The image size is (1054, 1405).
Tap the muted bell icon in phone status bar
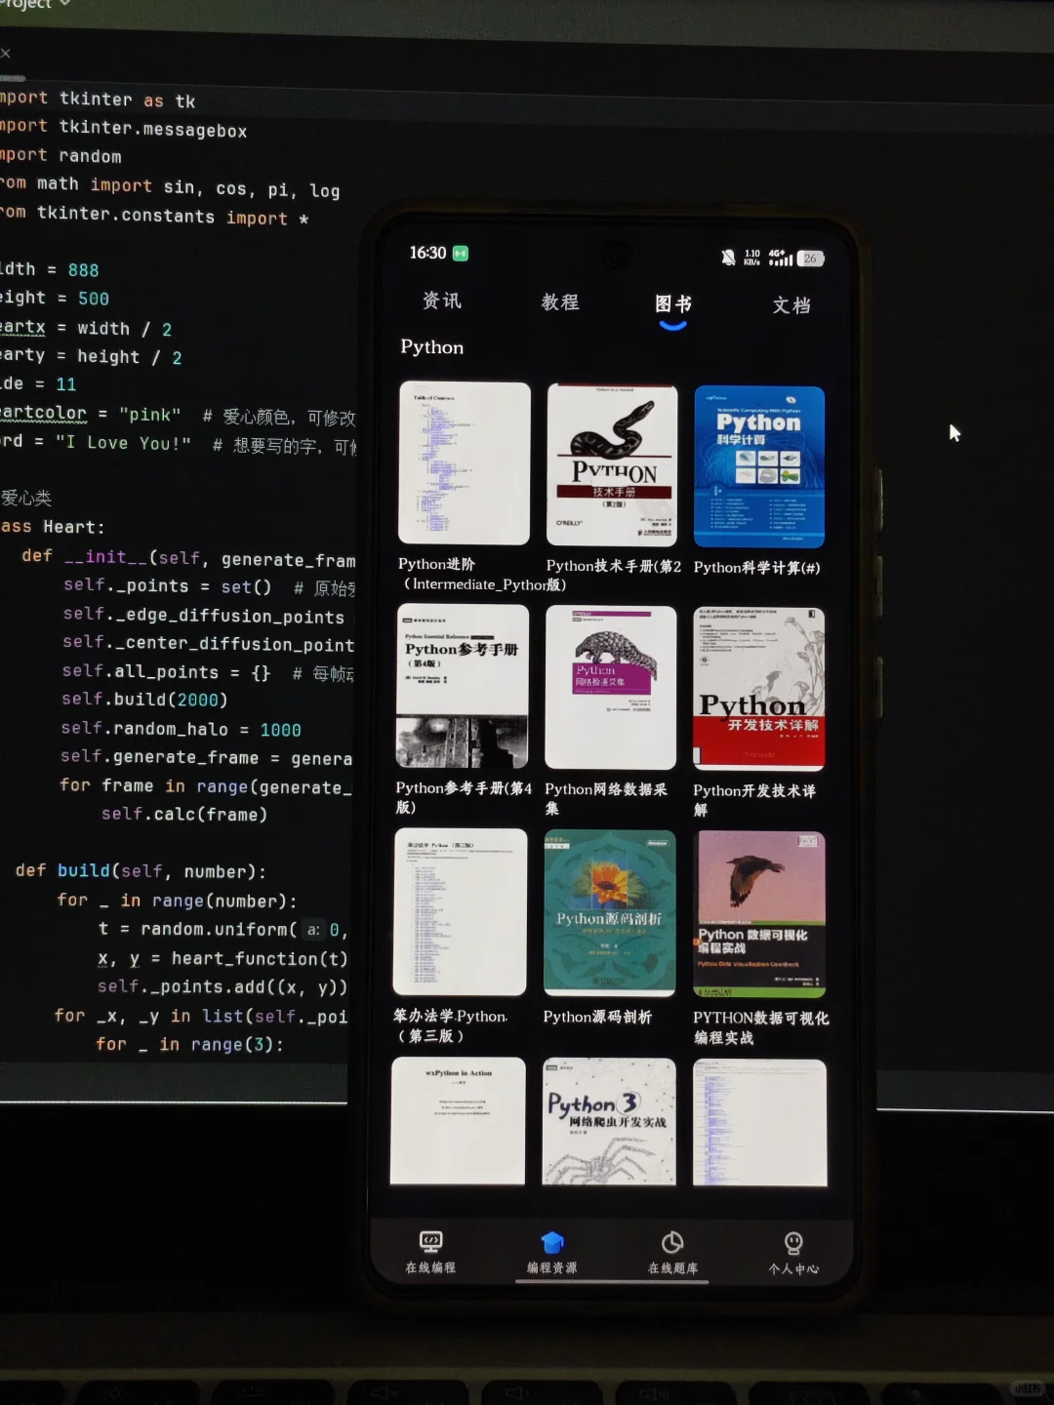click(x=728, y=258)
